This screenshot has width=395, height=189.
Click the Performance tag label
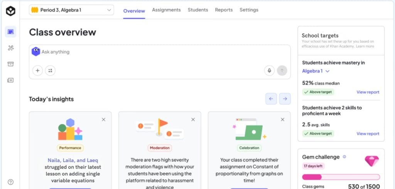[x=70, y=148]
